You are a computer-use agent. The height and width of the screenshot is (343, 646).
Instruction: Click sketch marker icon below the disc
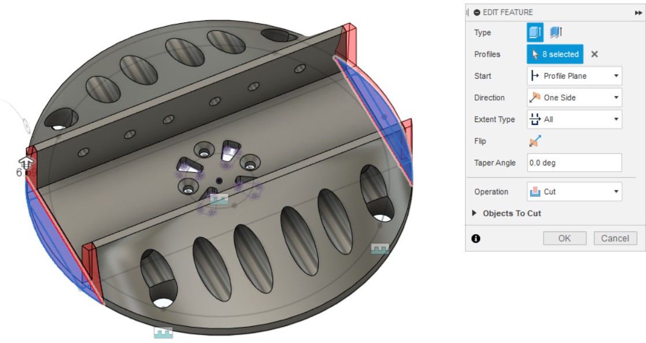(x=163, y=333)
